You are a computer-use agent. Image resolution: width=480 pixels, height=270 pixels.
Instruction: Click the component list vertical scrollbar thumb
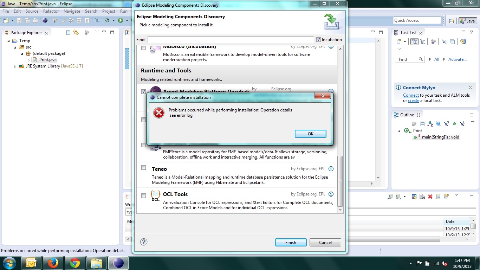click(x=340, y=181)
